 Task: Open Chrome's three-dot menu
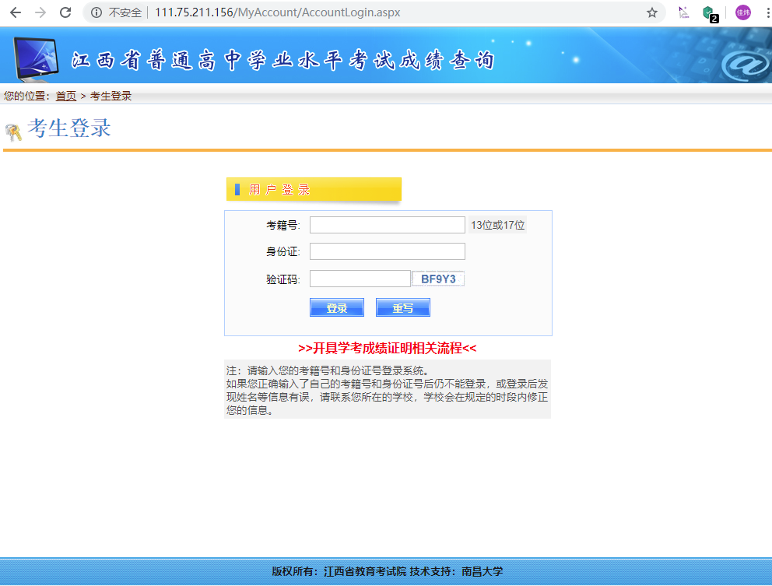767,12
